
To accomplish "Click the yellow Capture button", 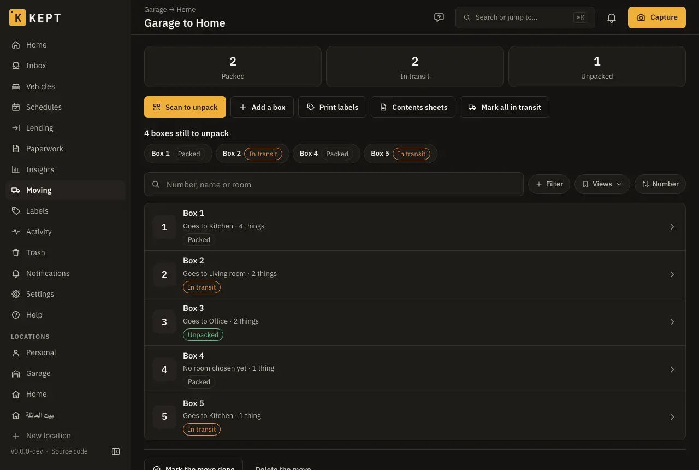I will (657, 17).
